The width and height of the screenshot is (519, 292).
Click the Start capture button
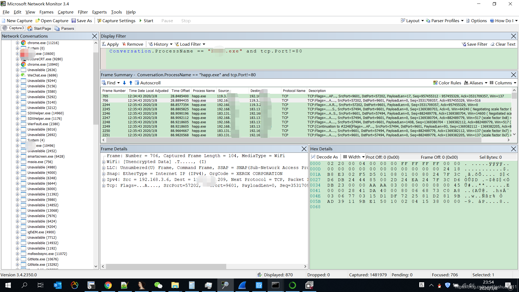(146, 21)
